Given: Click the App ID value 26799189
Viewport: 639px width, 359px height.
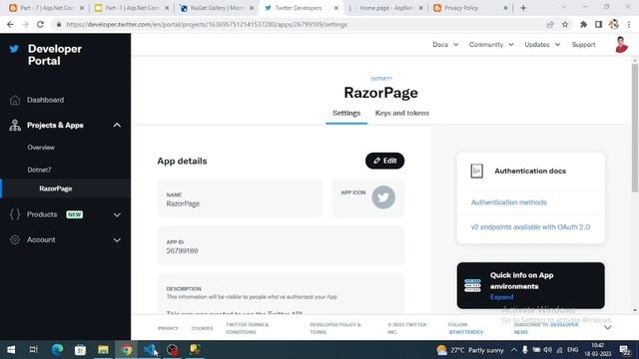Looking at the screenshot, I should [182, 251].
